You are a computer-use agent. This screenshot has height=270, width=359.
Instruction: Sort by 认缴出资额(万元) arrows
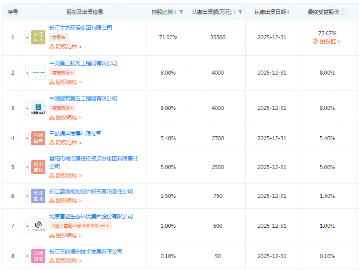coord(234,12)
